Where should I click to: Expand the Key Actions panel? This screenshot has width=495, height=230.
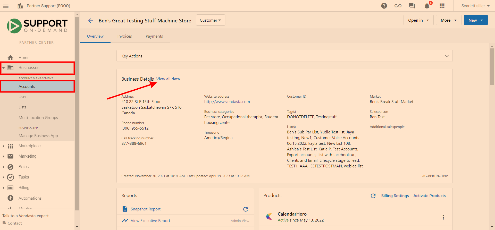tap(284, 56)
